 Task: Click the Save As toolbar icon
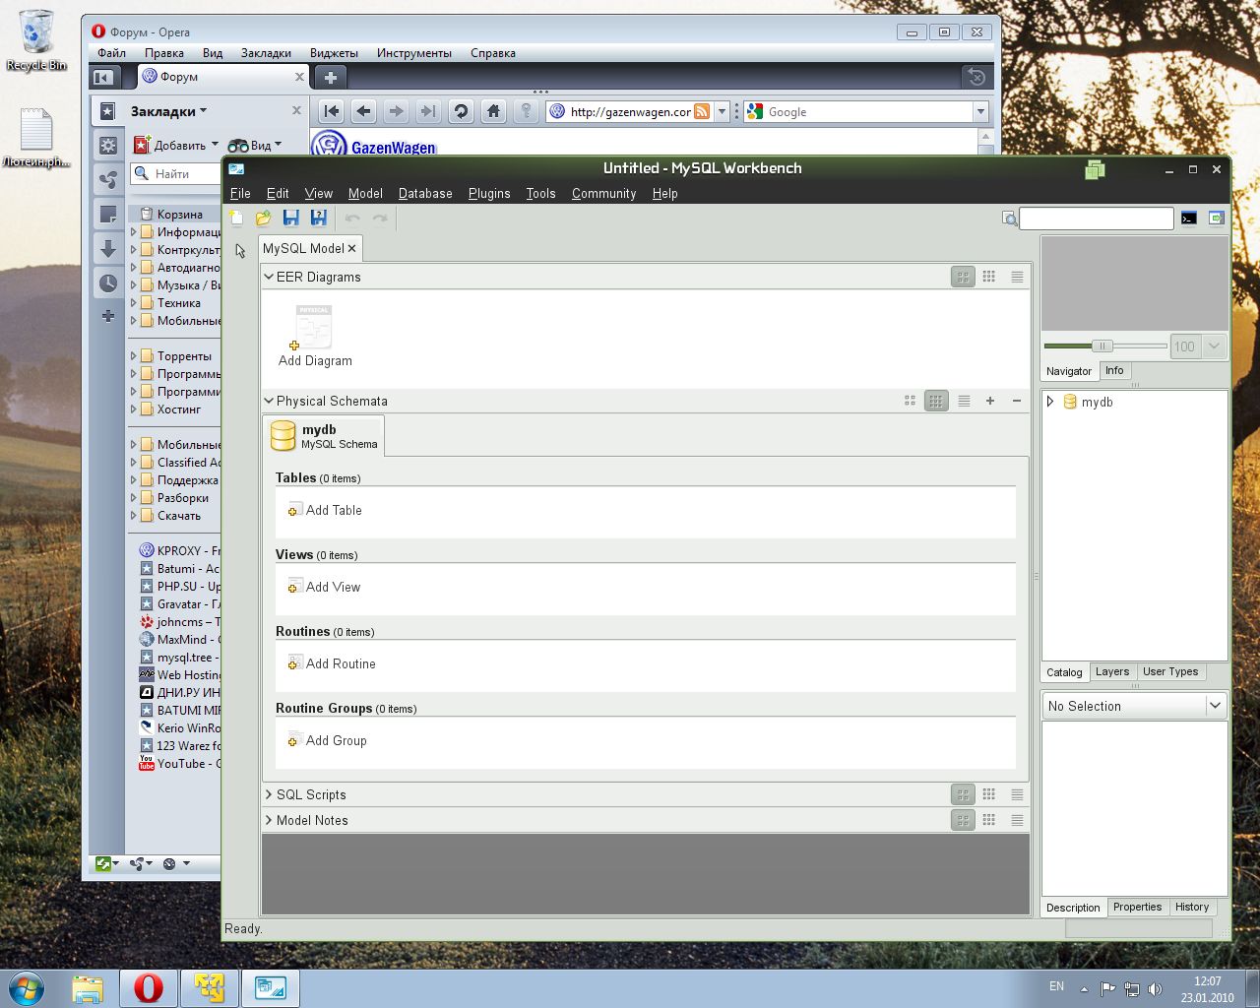point(318,219)
